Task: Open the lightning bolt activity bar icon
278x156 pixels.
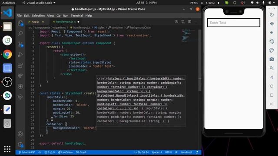Action: (x=20, y=86)
